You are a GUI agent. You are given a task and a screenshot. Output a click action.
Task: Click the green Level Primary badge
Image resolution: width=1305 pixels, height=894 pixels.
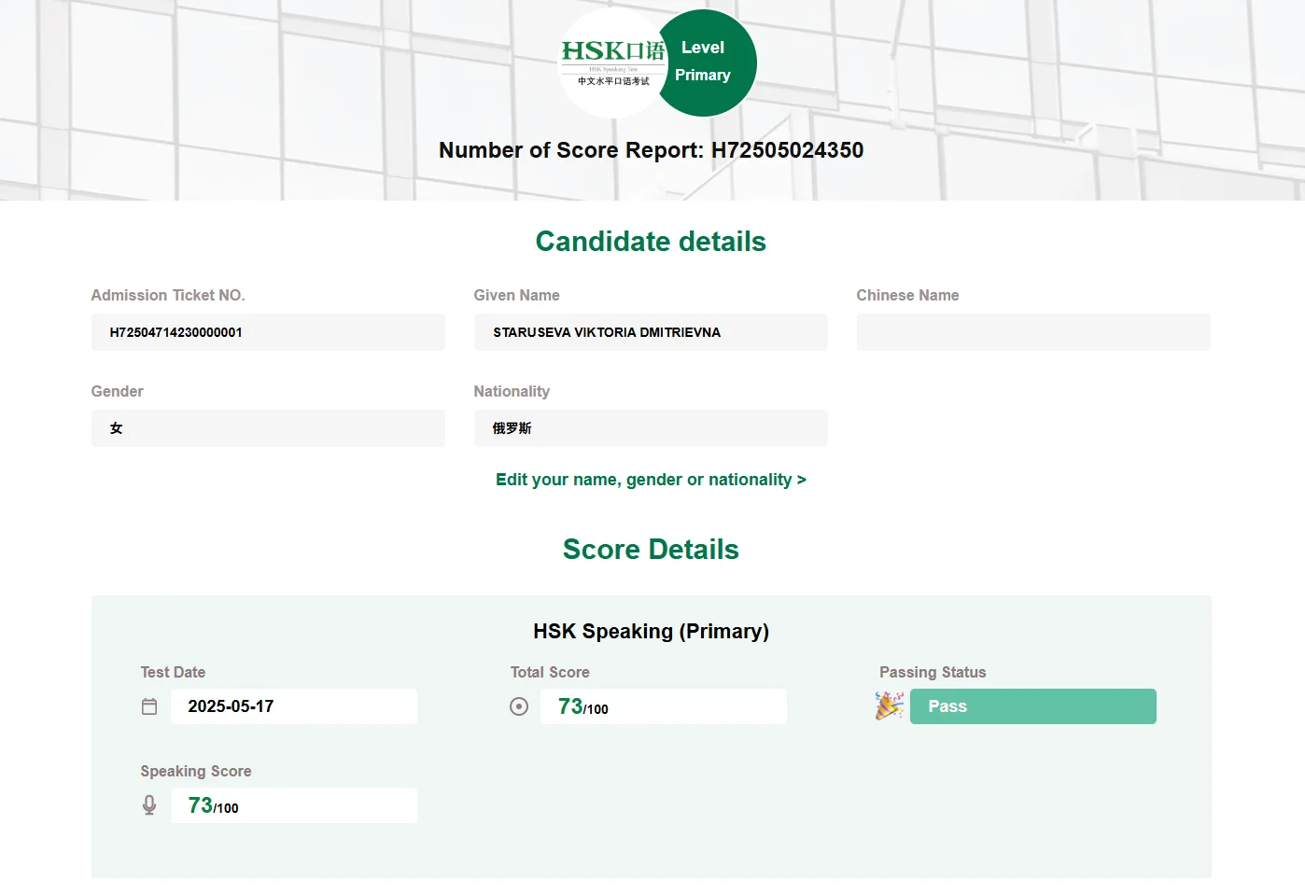point(707,63)
